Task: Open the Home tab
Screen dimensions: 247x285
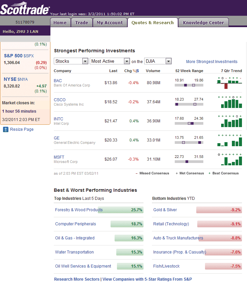Action: [60, 22]
